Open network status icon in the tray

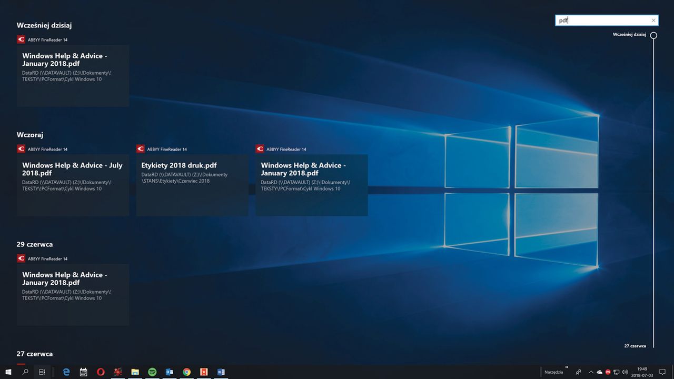point(616,372)
